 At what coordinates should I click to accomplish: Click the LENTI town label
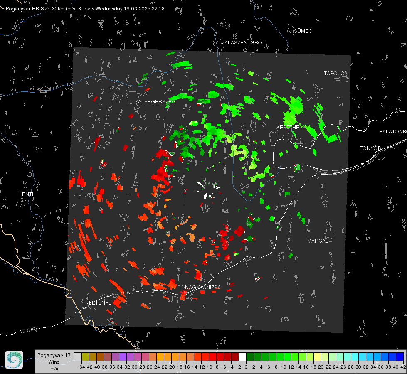26,194
